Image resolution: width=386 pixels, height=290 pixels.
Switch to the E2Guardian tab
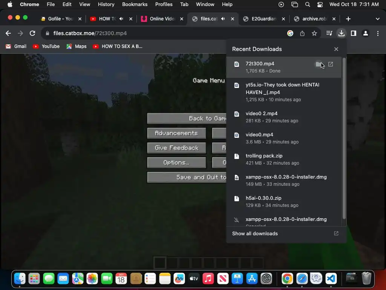click(x=263, y=19)
